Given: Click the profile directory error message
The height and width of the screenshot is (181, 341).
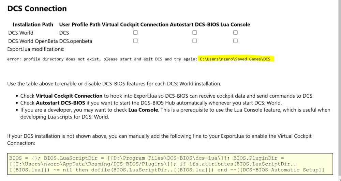Looking at the screenshot, I should (x=102, y=59).
